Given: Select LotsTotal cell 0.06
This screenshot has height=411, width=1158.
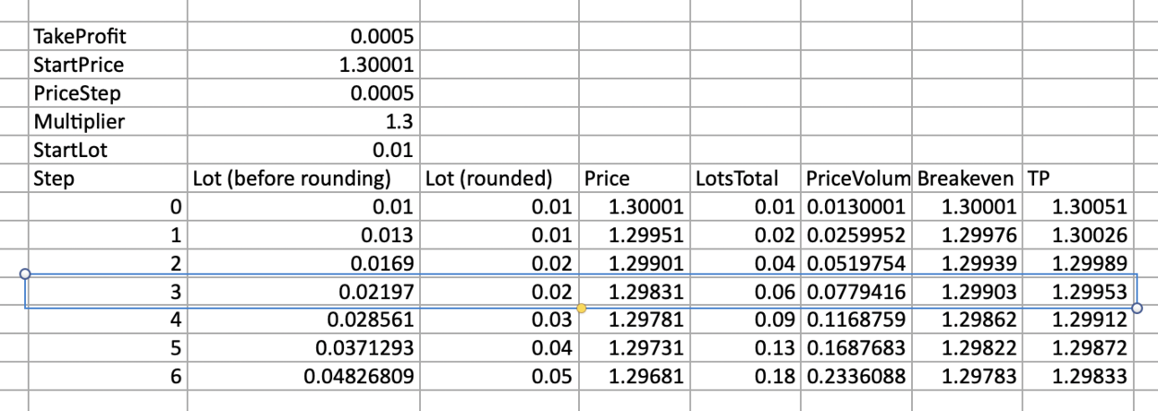Looking at the screenshot, I should coord(747,292).
